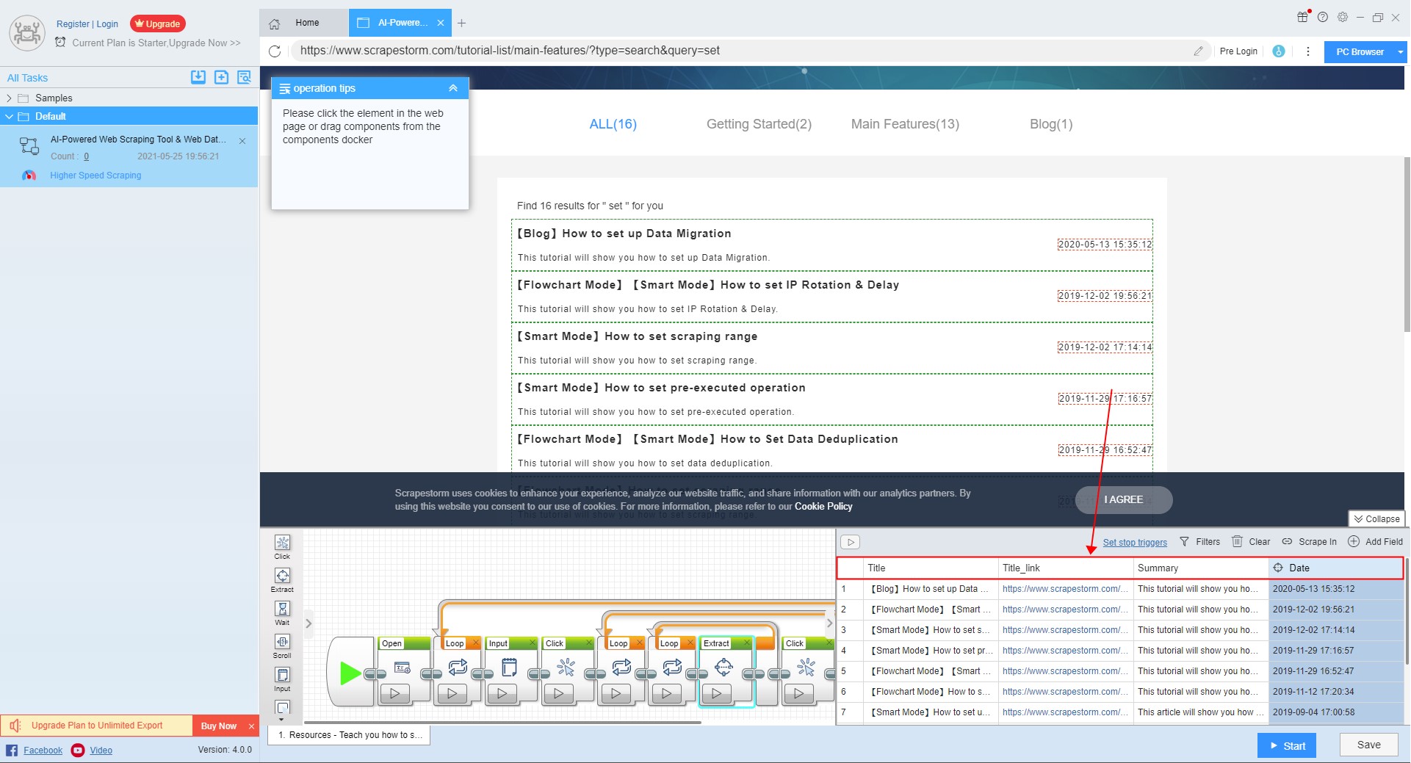Click the red Upgrade button
1411x763 pixels.
point(157,23)
